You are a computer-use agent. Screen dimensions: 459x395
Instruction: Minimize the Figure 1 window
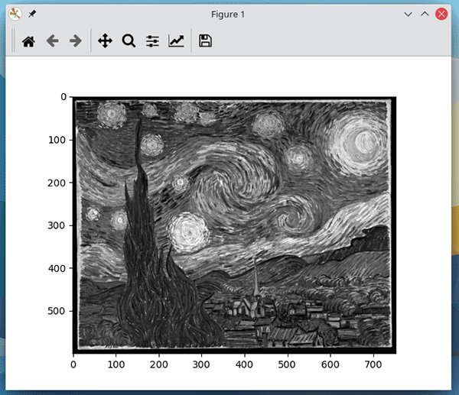click(407, 14)
